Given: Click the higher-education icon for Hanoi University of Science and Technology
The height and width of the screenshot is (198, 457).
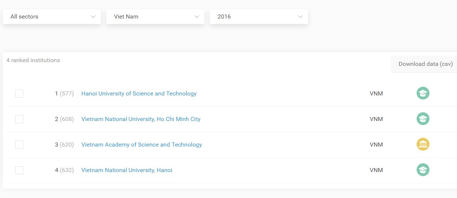Looking at the screenshot, I should pos(423,93).
